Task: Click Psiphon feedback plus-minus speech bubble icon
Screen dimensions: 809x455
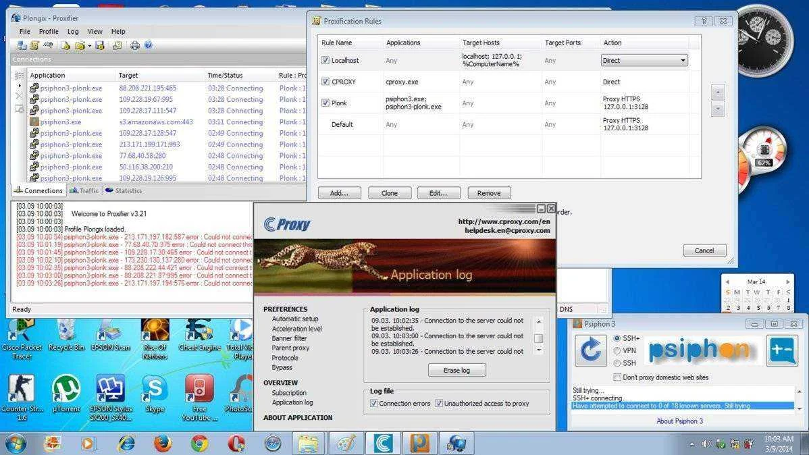Action: [782, 350]
